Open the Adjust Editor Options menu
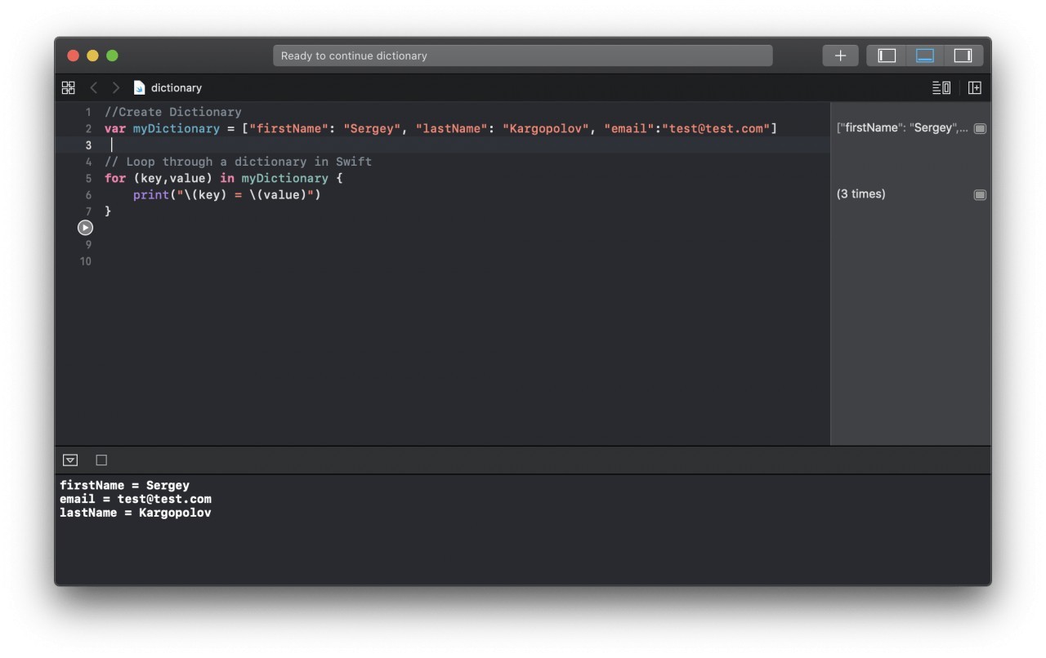1046x658 pixels. pyautogui.click(x=941, y=87)
